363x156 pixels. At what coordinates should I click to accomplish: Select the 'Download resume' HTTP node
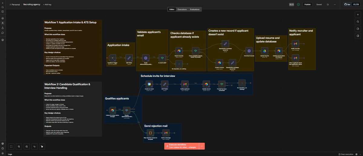(249, 51)
